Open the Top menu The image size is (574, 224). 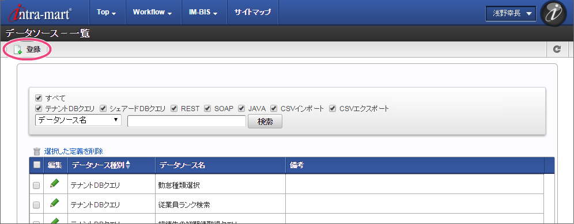106,12
